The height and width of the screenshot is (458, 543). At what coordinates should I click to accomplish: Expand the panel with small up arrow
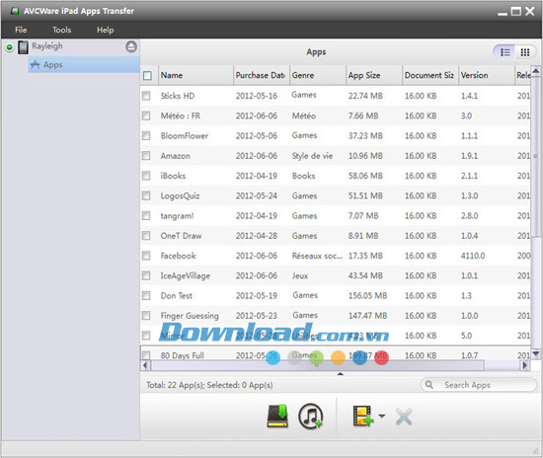tap(340, 374)
